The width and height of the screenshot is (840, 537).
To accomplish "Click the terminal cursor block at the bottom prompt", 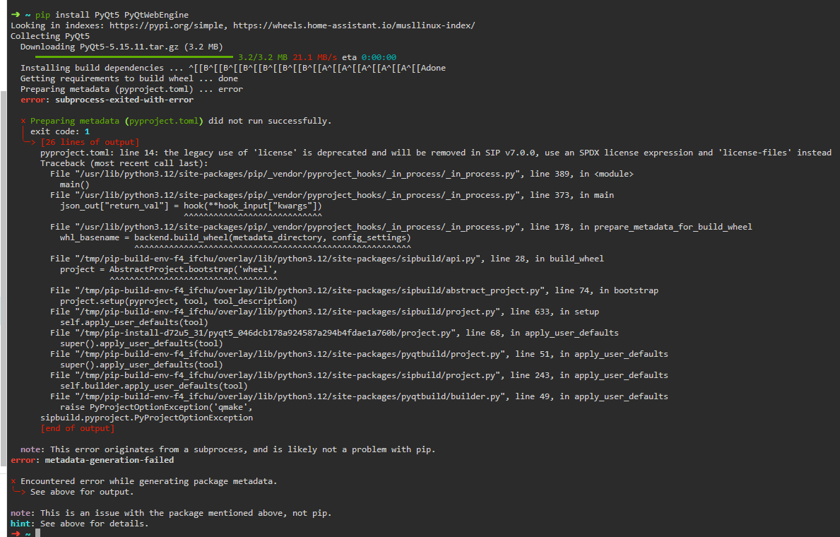I will pyautogui.click(x=37, y=534).
